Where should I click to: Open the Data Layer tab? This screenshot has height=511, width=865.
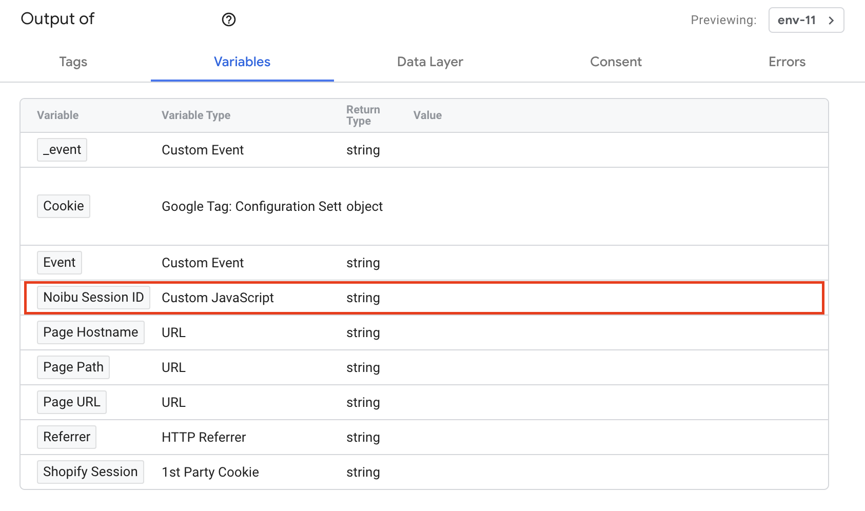coord(430,62)
